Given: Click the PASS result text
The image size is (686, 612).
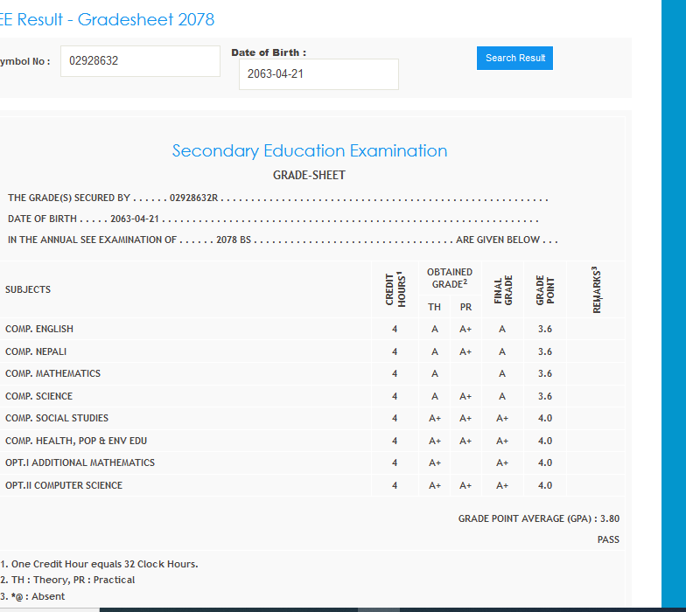Looking at the screenshot, I should click(x=608, y=539).
